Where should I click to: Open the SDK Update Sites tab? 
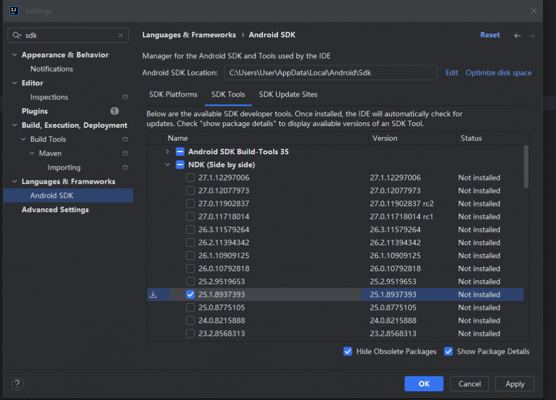click(288, 95)
